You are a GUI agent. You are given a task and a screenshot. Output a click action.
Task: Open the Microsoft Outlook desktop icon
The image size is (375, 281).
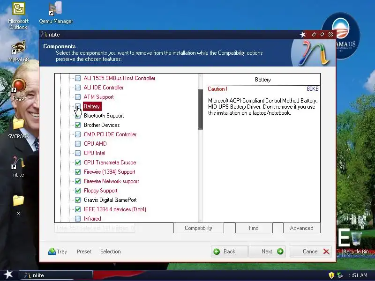click(x=18, y=16)
